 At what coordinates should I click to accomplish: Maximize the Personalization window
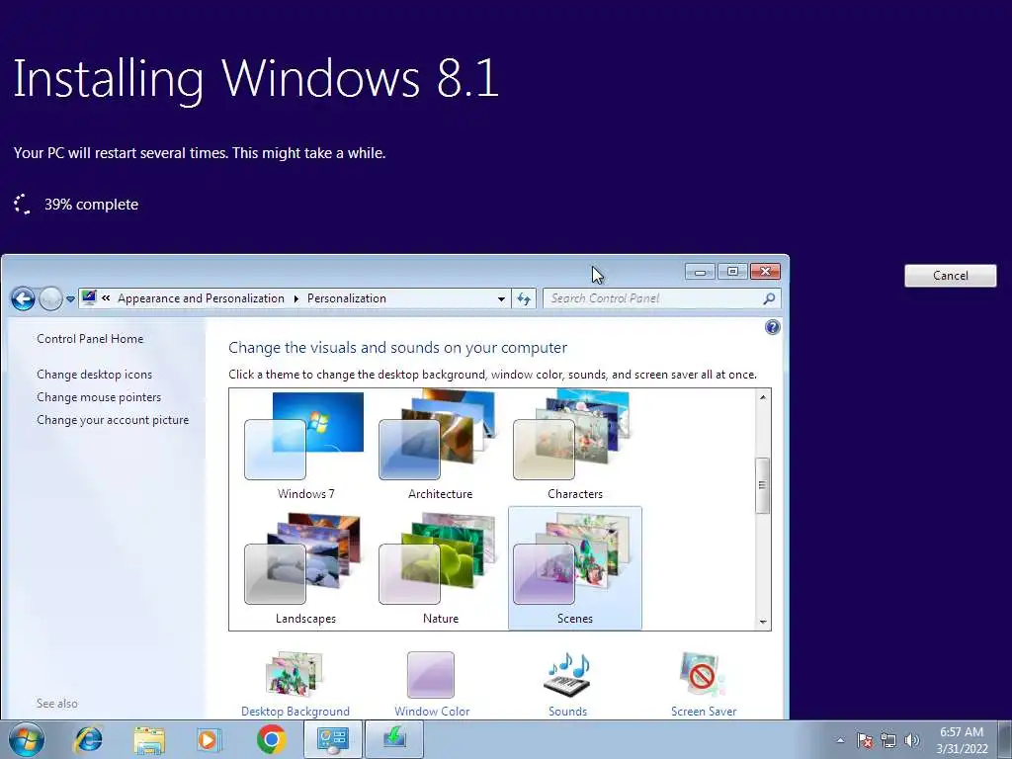pos(732,272)
